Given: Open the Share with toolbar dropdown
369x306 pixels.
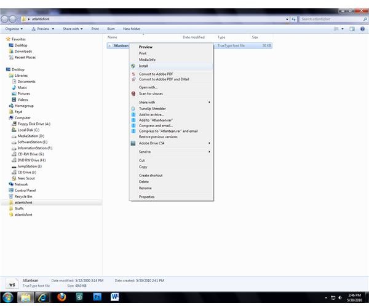Looking at the screenshot, I should [x=73, y=29].
